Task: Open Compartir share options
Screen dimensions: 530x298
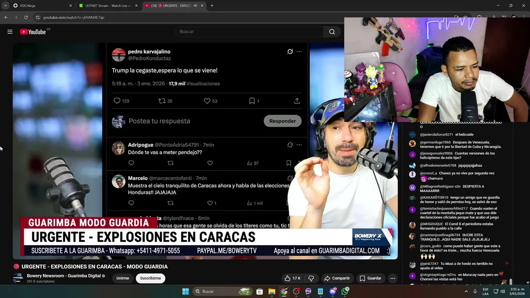Action: coord(337,278)
